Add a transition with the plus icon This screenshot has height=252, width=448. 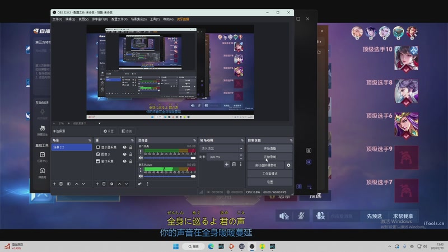[227, 164]
